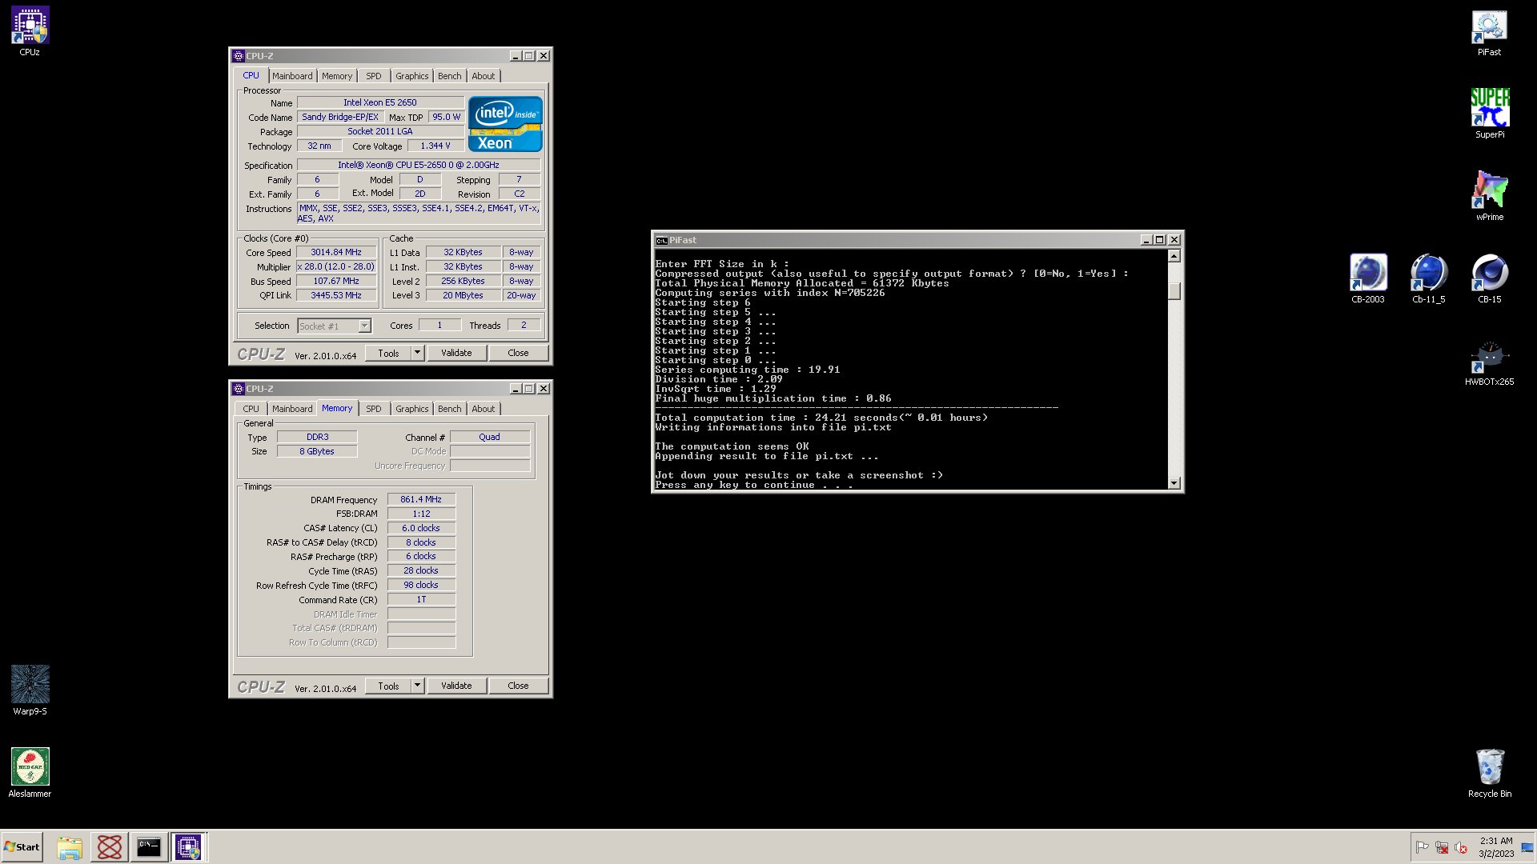Click the Level 3 cache value 20 MBytes
This screenshot has width=1537, height=864.
click(x=463, y=295)
